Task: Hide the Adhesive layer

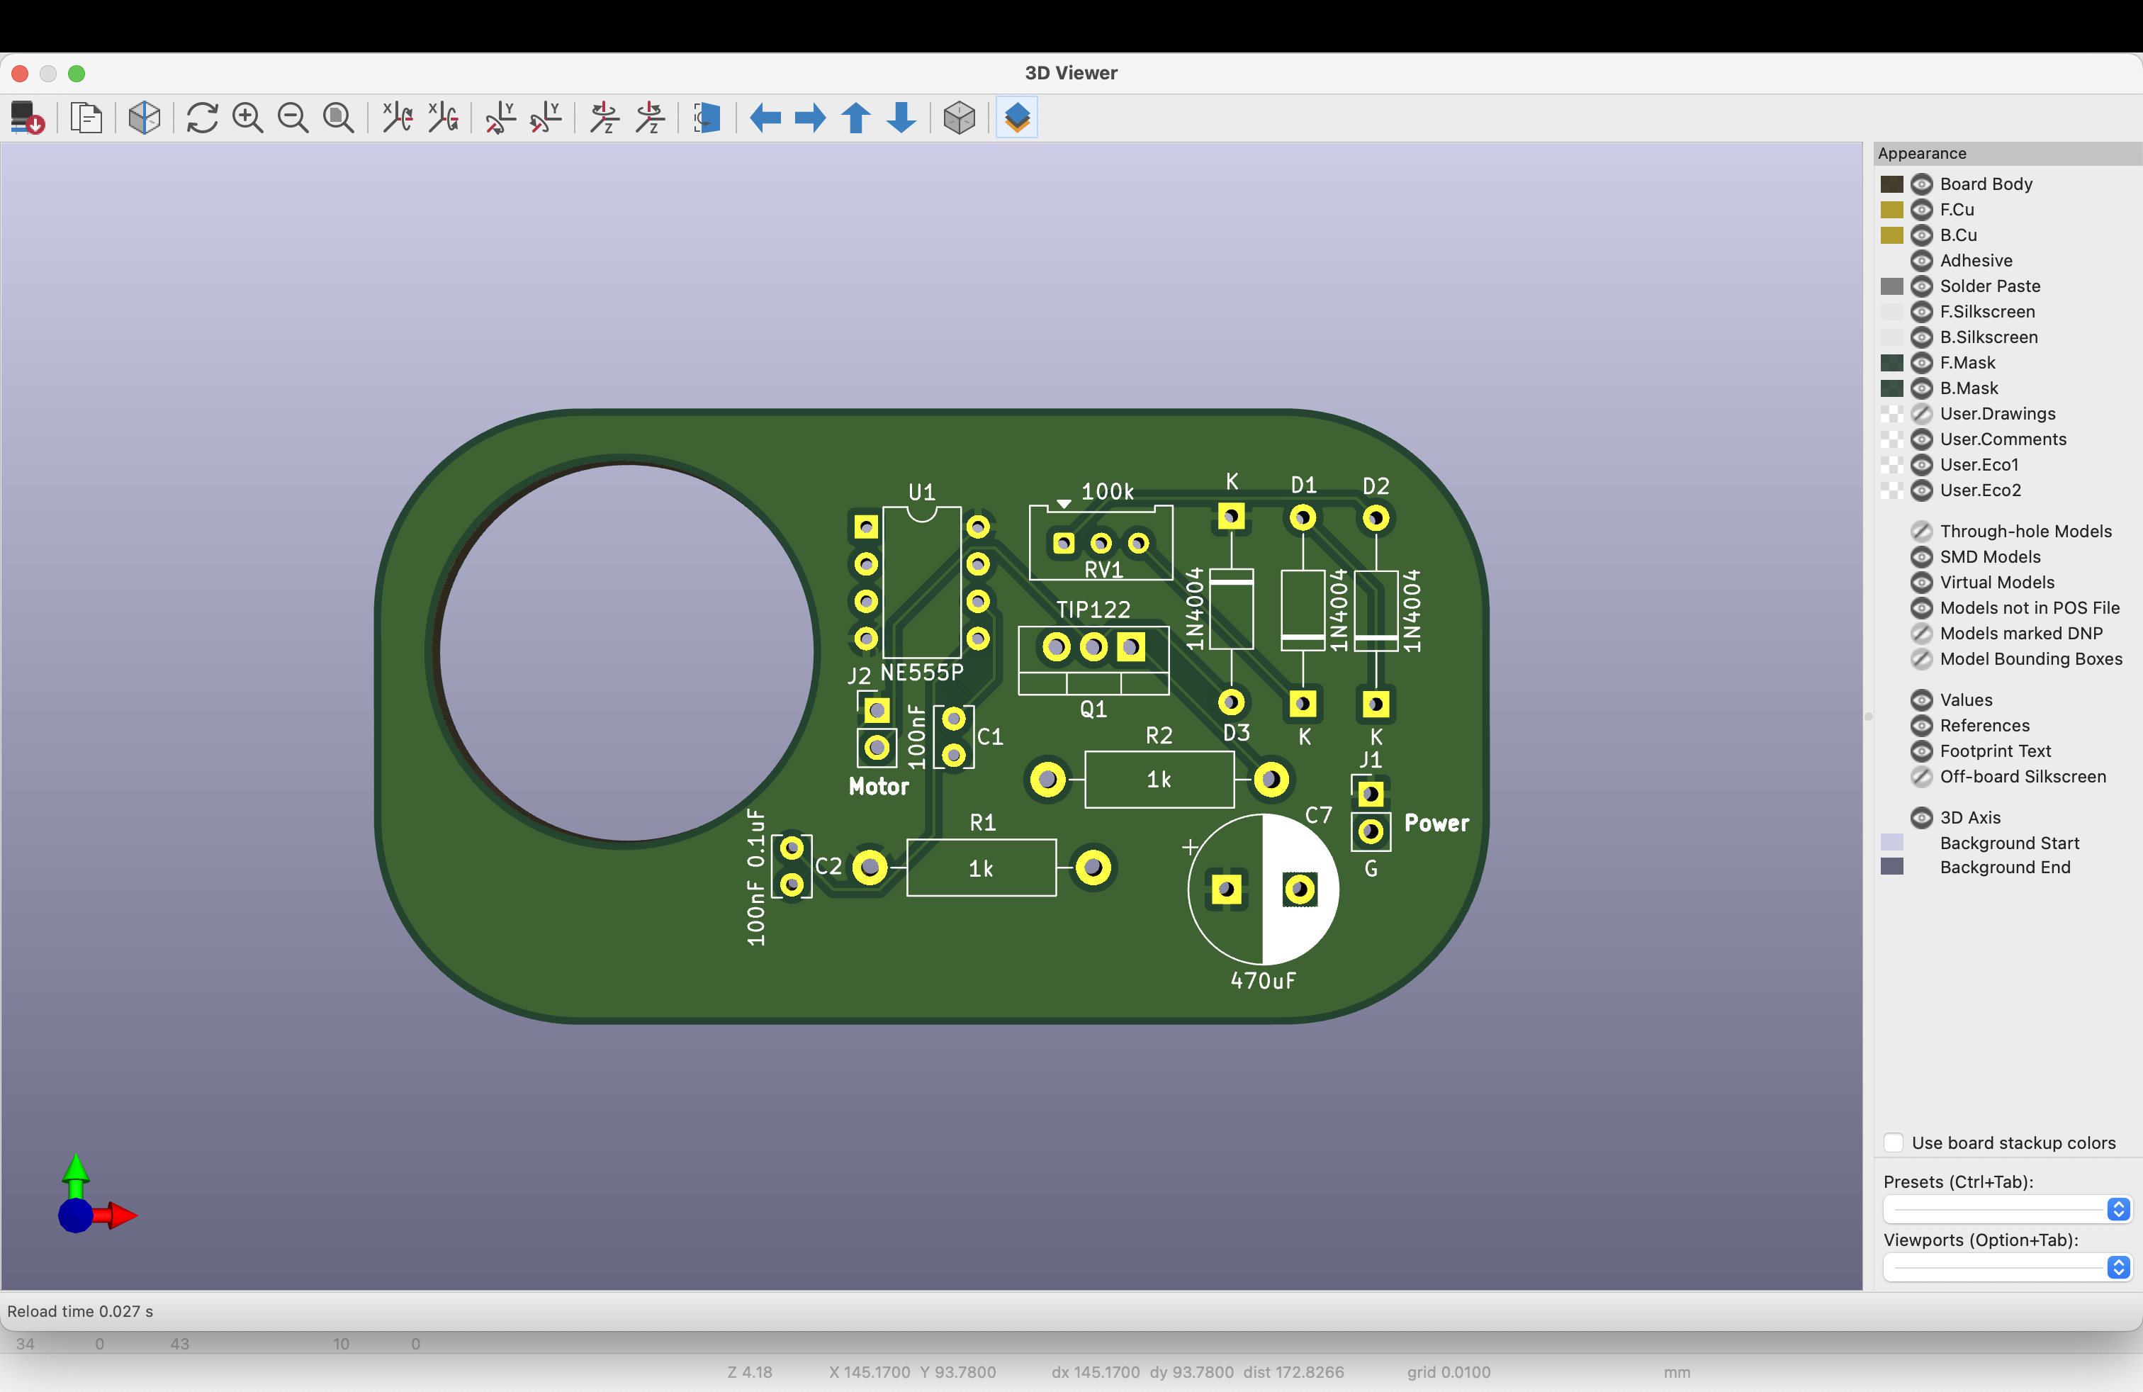Action: click(x=1921, y=261)
